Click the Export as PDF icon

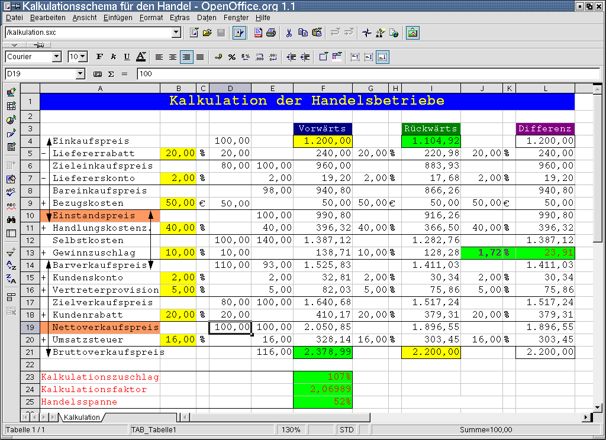[x=258, y=33]
